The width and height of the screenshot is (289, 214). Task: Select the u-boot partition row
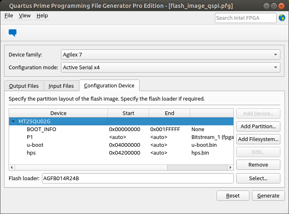35,145
